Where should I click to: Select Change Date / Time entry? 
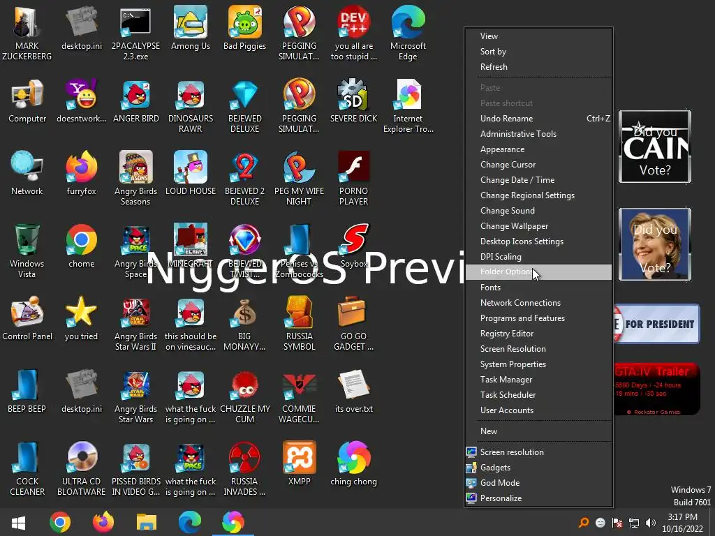(x=538, y=180)
